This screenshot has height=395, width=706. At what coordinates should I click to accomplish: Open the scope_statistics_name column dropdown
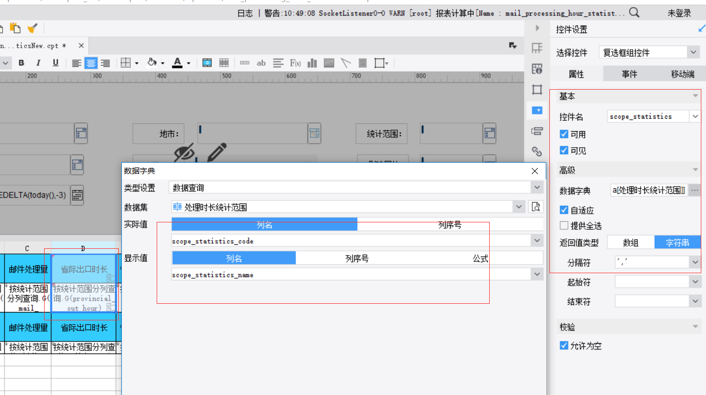pos(537,275)
